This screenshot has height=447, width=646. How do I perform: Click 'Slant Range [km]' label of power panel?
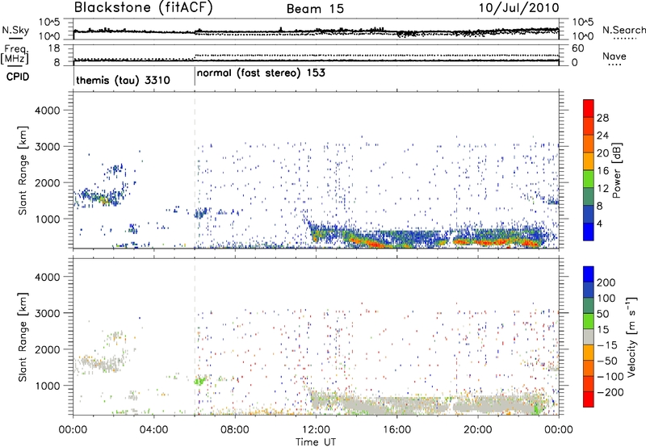[23, 170]
